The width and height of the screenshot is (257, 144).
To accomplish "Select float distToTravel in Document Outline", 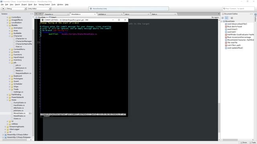I will coord(233,27).
